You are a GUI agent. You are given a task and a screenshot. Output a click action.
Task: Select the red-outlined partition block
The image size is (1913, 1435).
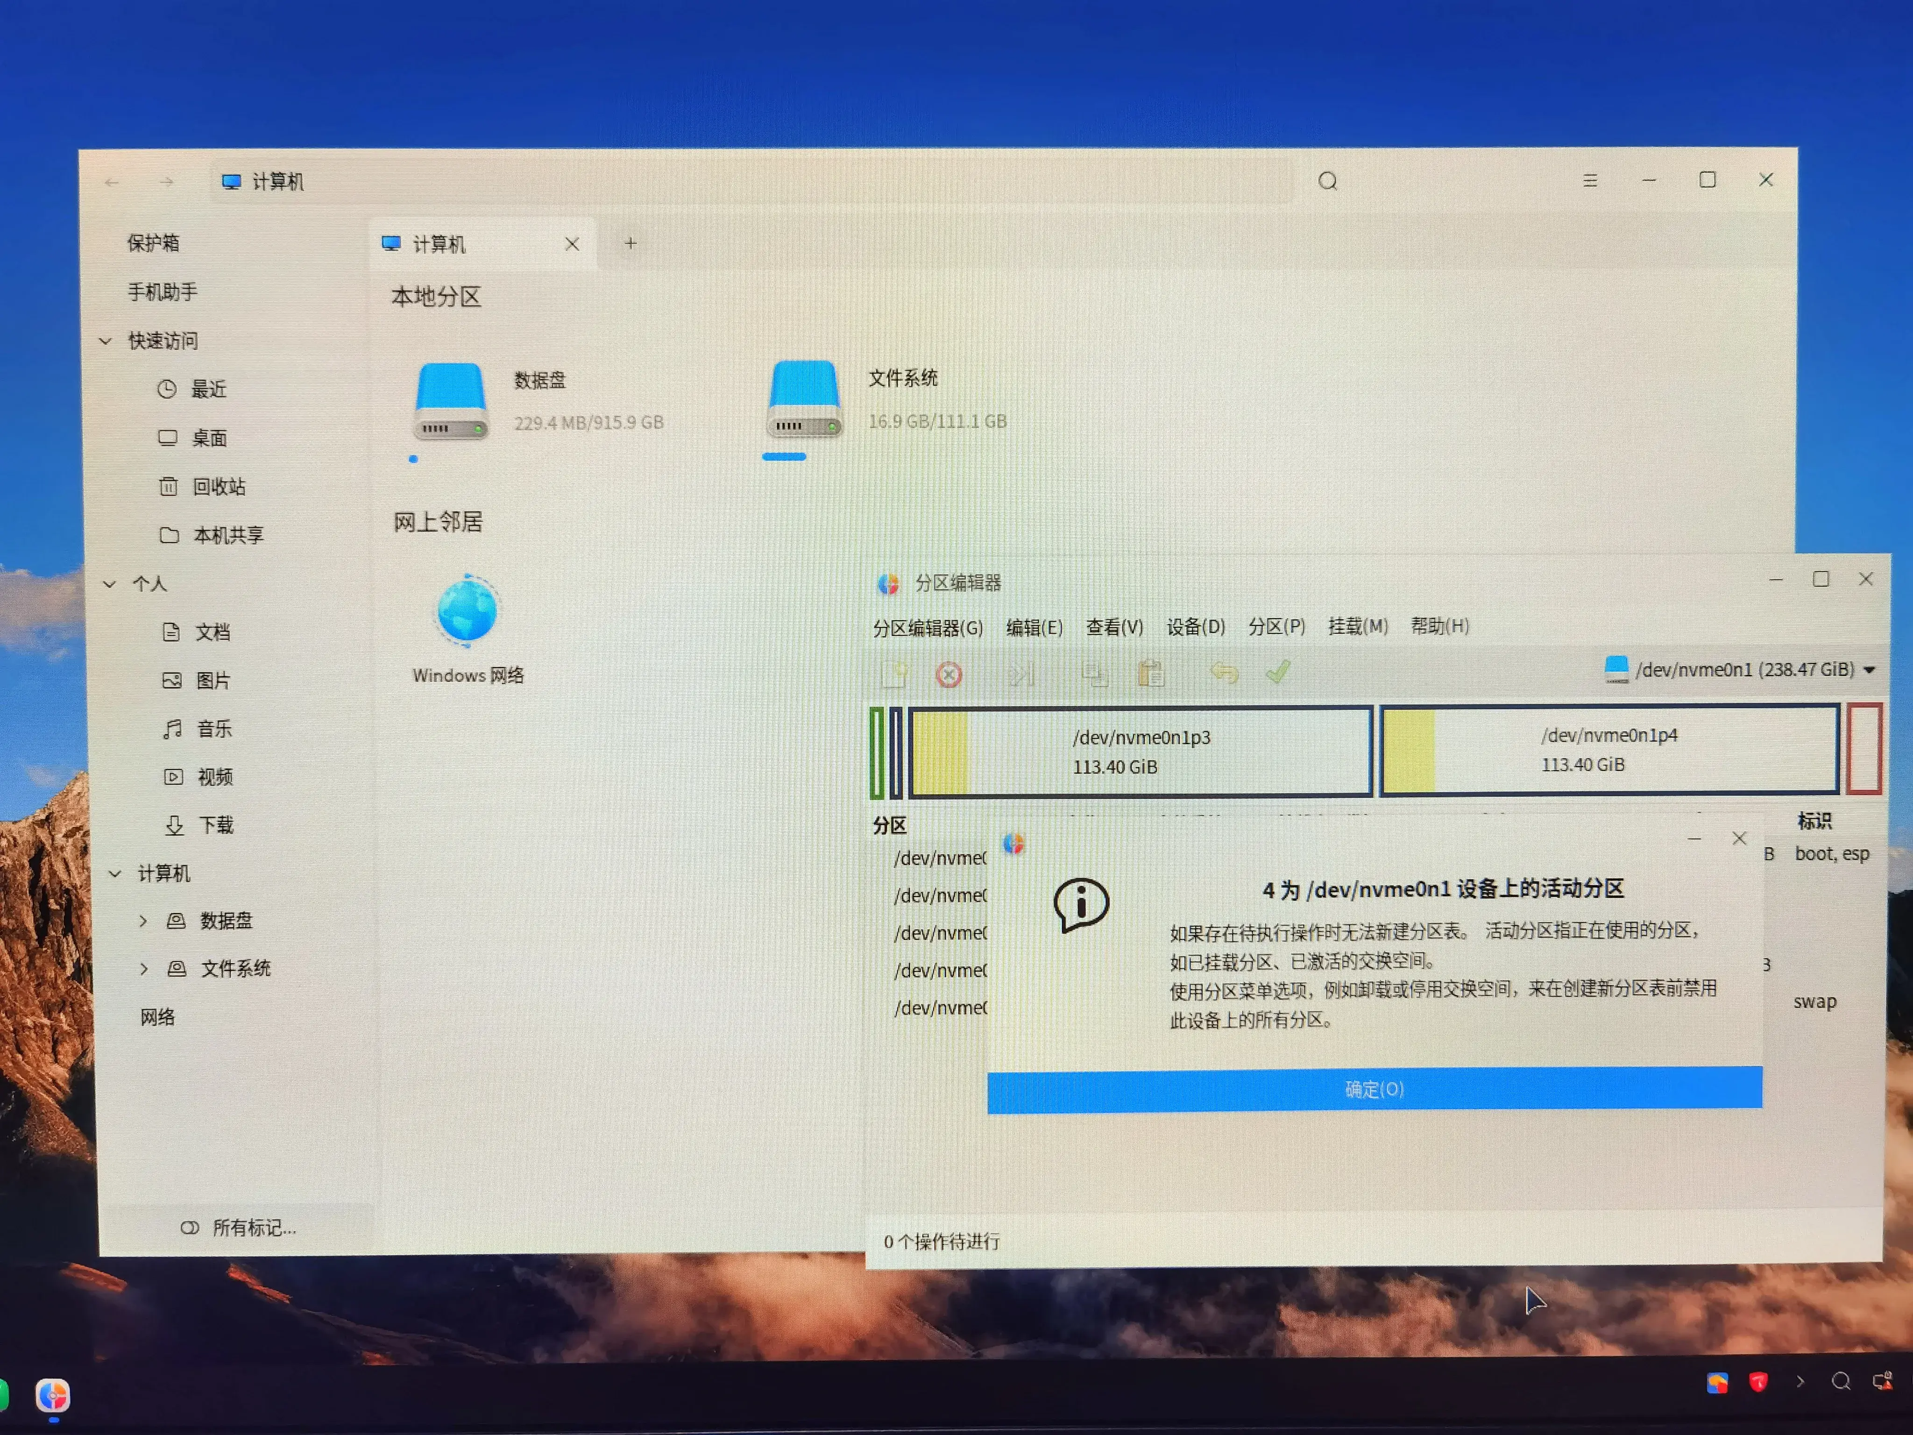(x=1863, y=749)
